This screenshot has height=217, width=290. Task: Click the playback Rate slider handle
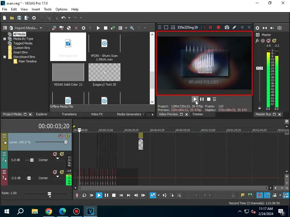coord(49,194)
